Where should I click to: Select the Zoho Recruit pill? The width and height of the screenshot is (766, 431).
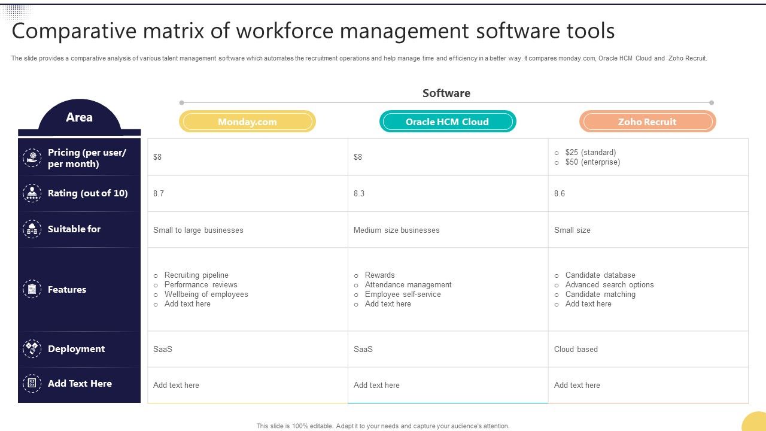648,122
